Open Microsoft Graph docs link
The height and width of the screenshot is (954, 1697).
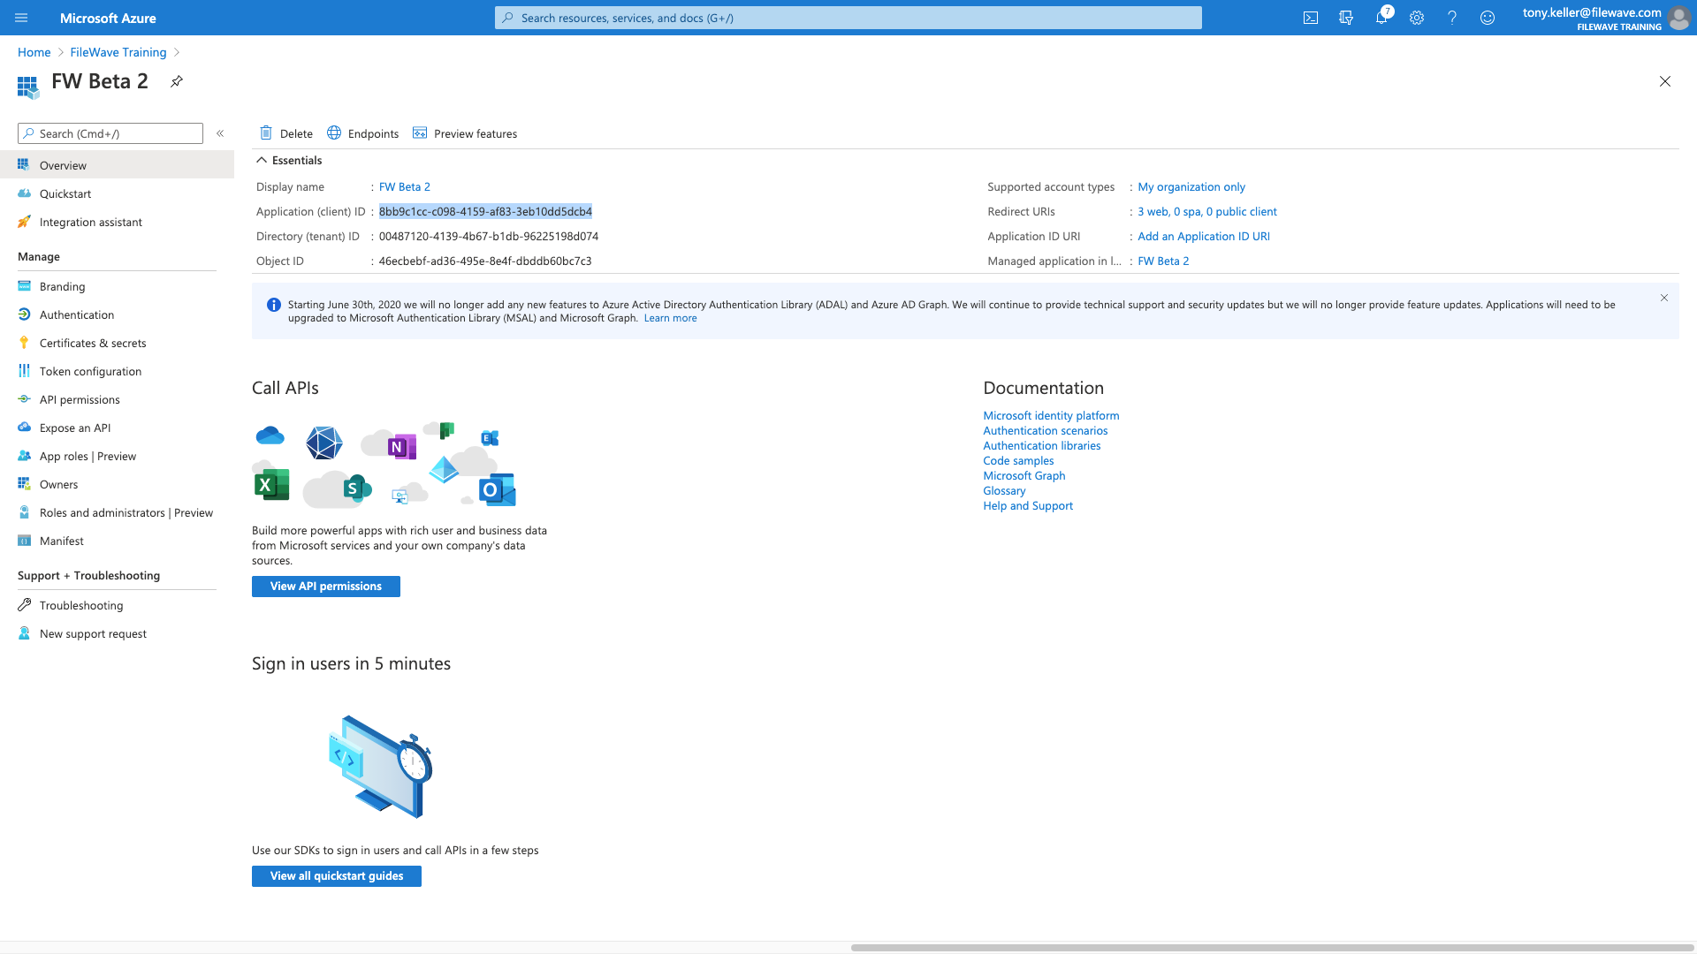pyautogui.click(x=1024, y=475)
